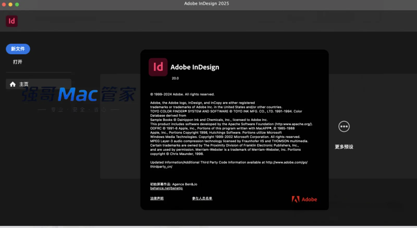The image size is (417, 228).
Task: Close the window with the red button
Action: coord(4,4)
